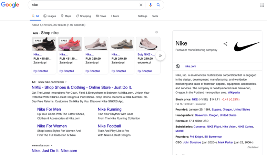Clear the search box with the X icon
The width and height of the screenshot is (267, 155).
[141, 5]
